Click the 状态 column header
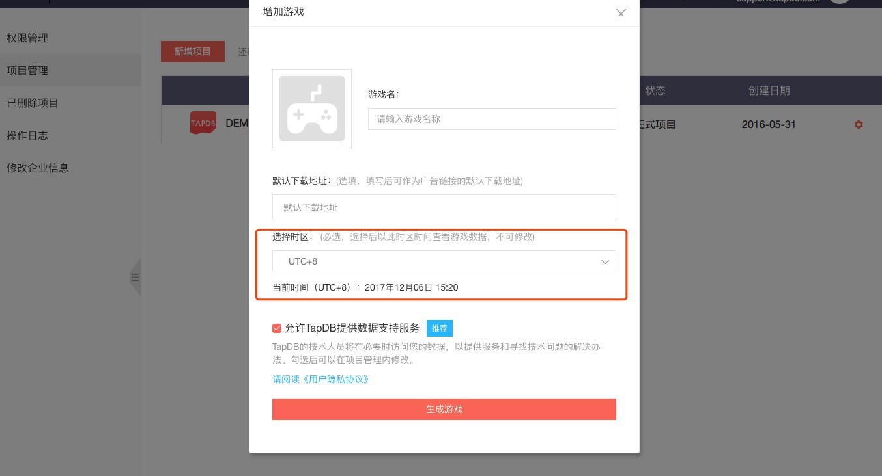Viewport: 882px width, 476px height. (x=655, y=90)
